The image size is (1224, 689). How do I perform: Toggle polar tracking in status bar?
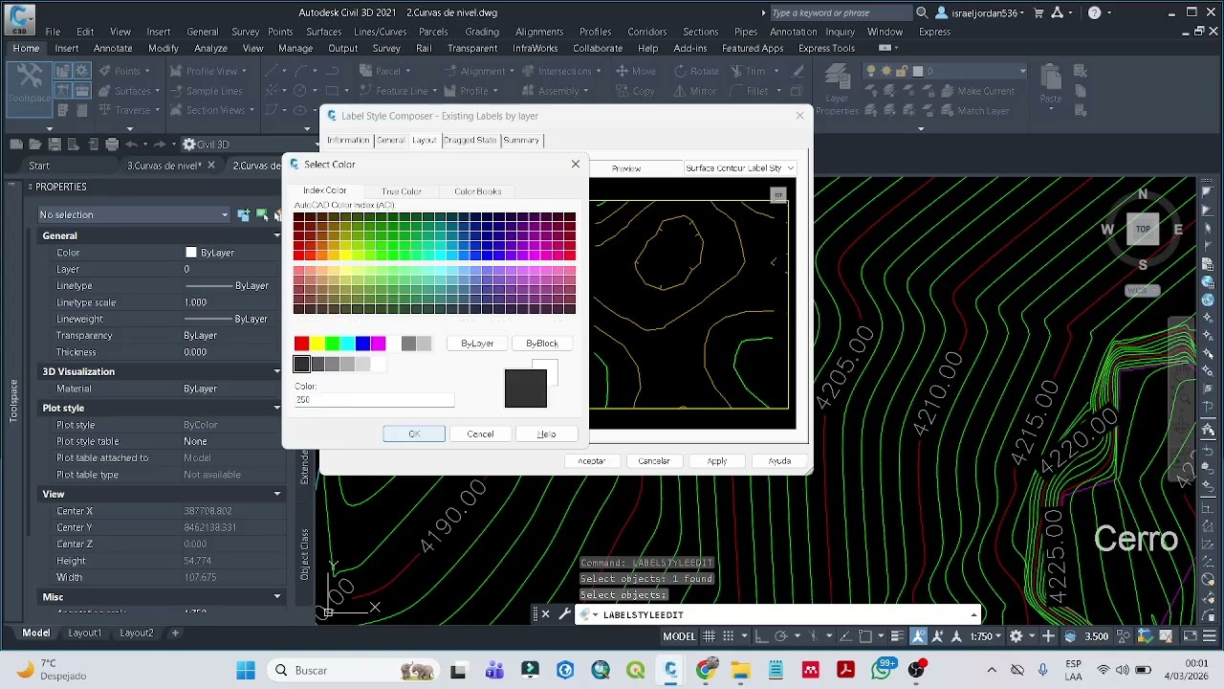(x=781, y=635)
